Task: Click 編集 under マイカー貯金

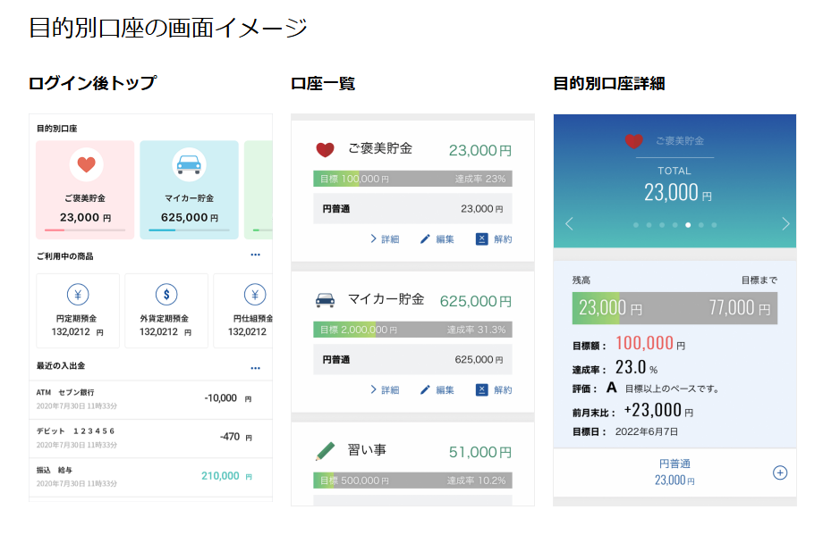Action: [445, 389]
